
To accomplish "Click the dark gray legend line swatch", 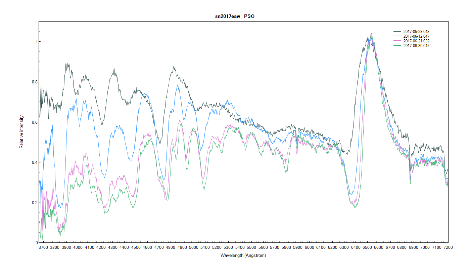I will [x=397, y=32].
